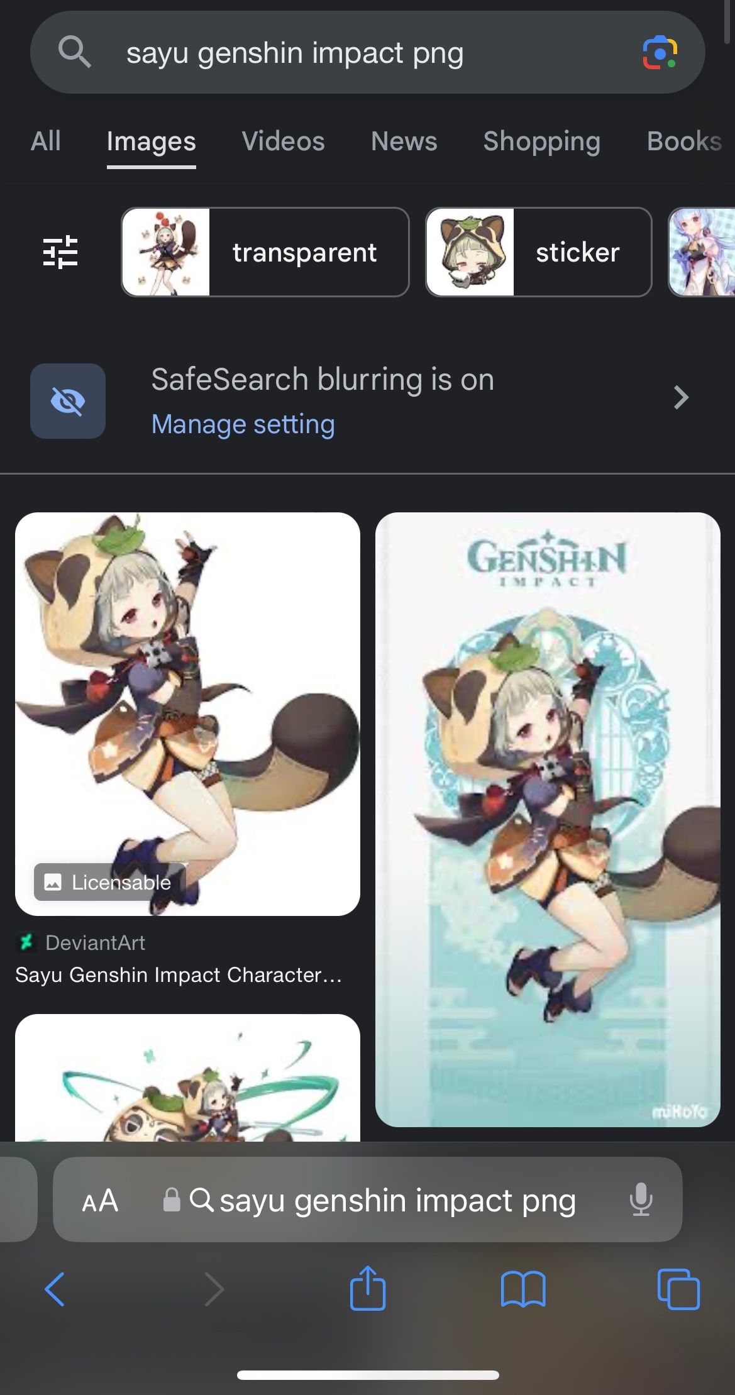Open Safari bookmarks book icon

click(x=523, y=1289)
